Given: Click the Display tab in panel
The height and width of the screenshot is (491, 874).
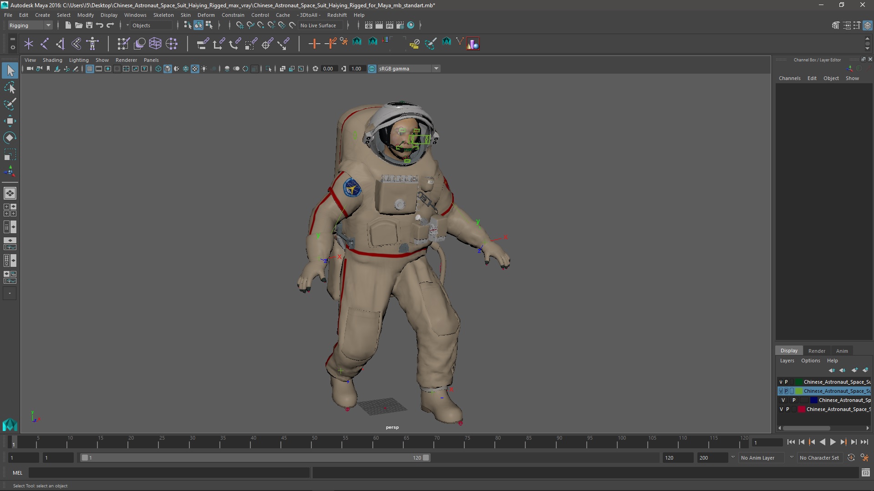Looking at the screenshot, I should click(789, 350).
